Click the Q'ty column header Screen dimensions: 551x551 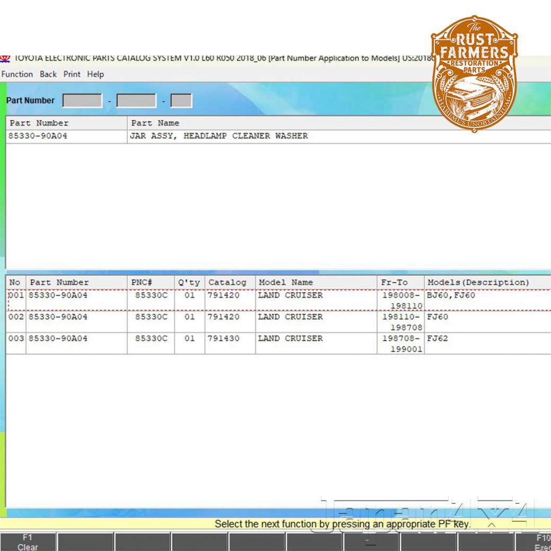(x=190, y=282)
